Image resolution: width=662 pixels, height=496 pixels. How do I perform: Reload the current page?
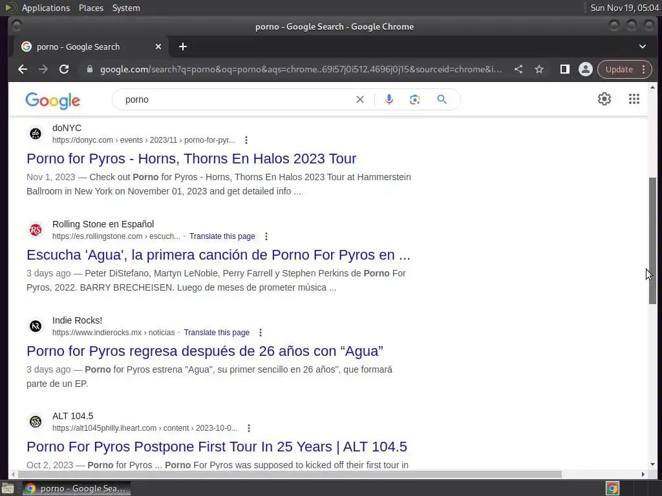coord(64,69)
